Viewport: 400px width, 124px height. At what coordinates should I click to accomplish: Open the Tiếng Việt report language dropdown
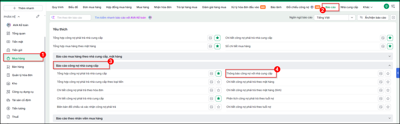[335, 18]
